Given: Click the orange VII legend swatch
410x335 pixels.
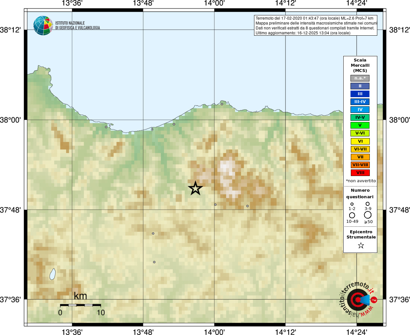Looking at the screenshot, I should (360, 157).
